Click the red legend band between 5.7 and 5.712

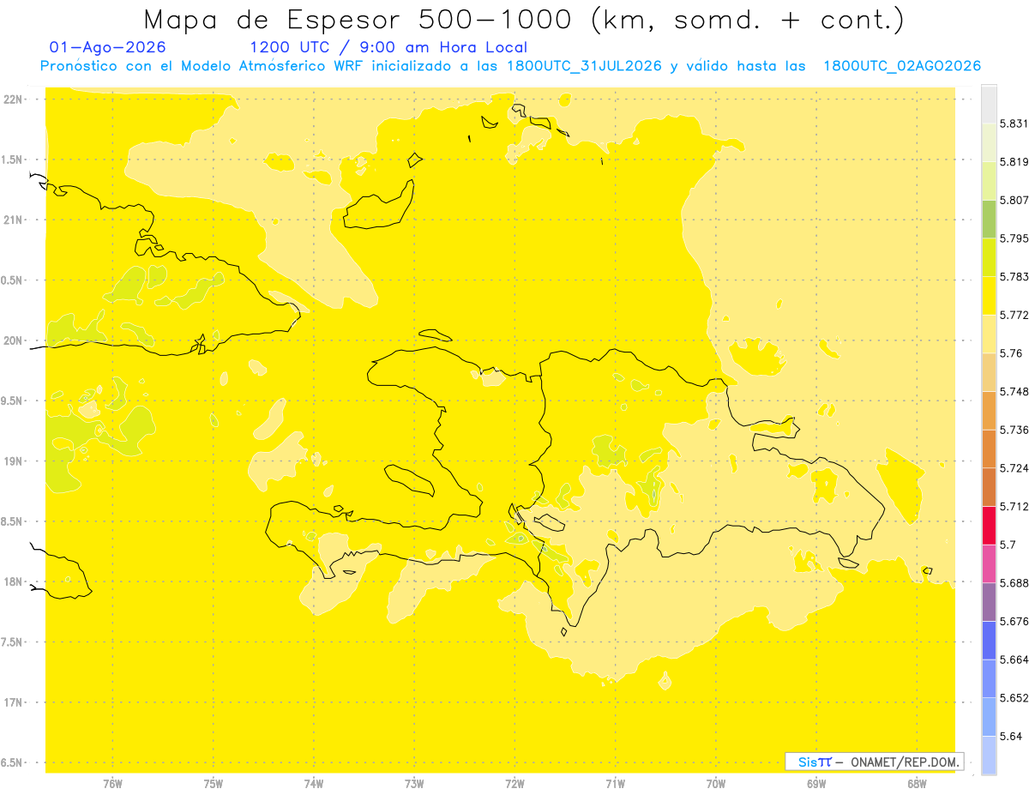989,525
